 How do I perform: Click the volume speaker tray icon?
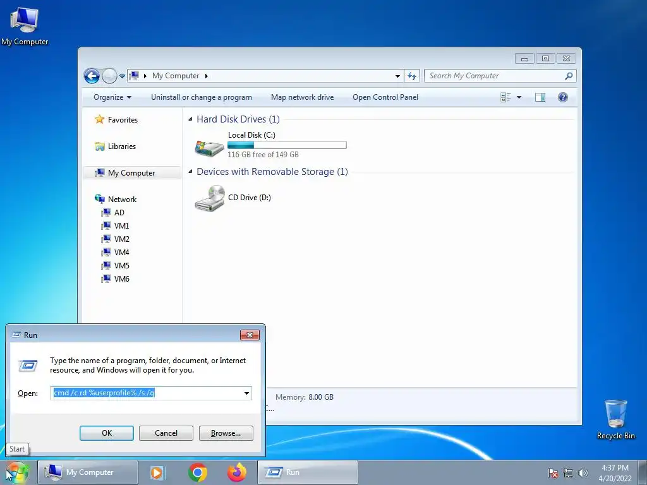(583, 473)
